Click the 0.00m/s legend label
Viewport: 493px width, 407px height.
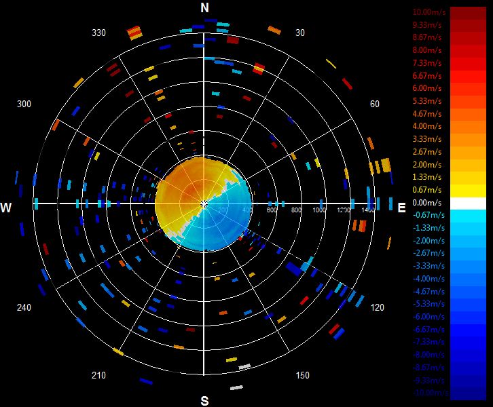coord(427,203)
